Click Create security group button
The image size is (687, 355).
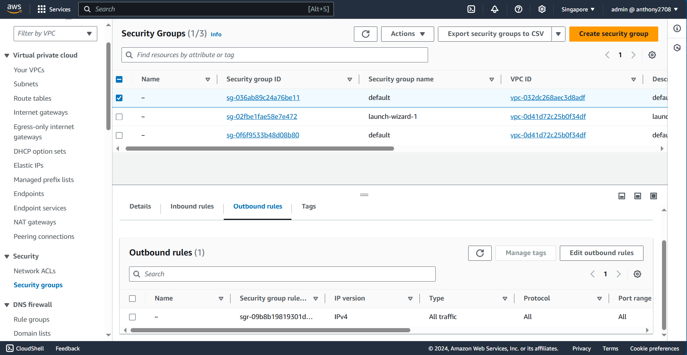[614, 34]
